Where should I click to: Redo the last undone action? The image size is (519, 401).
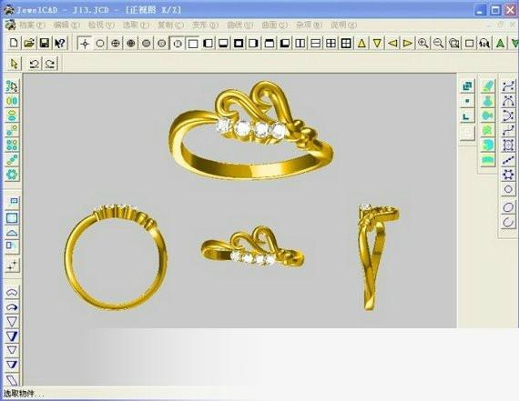click(x=50, y=64)
